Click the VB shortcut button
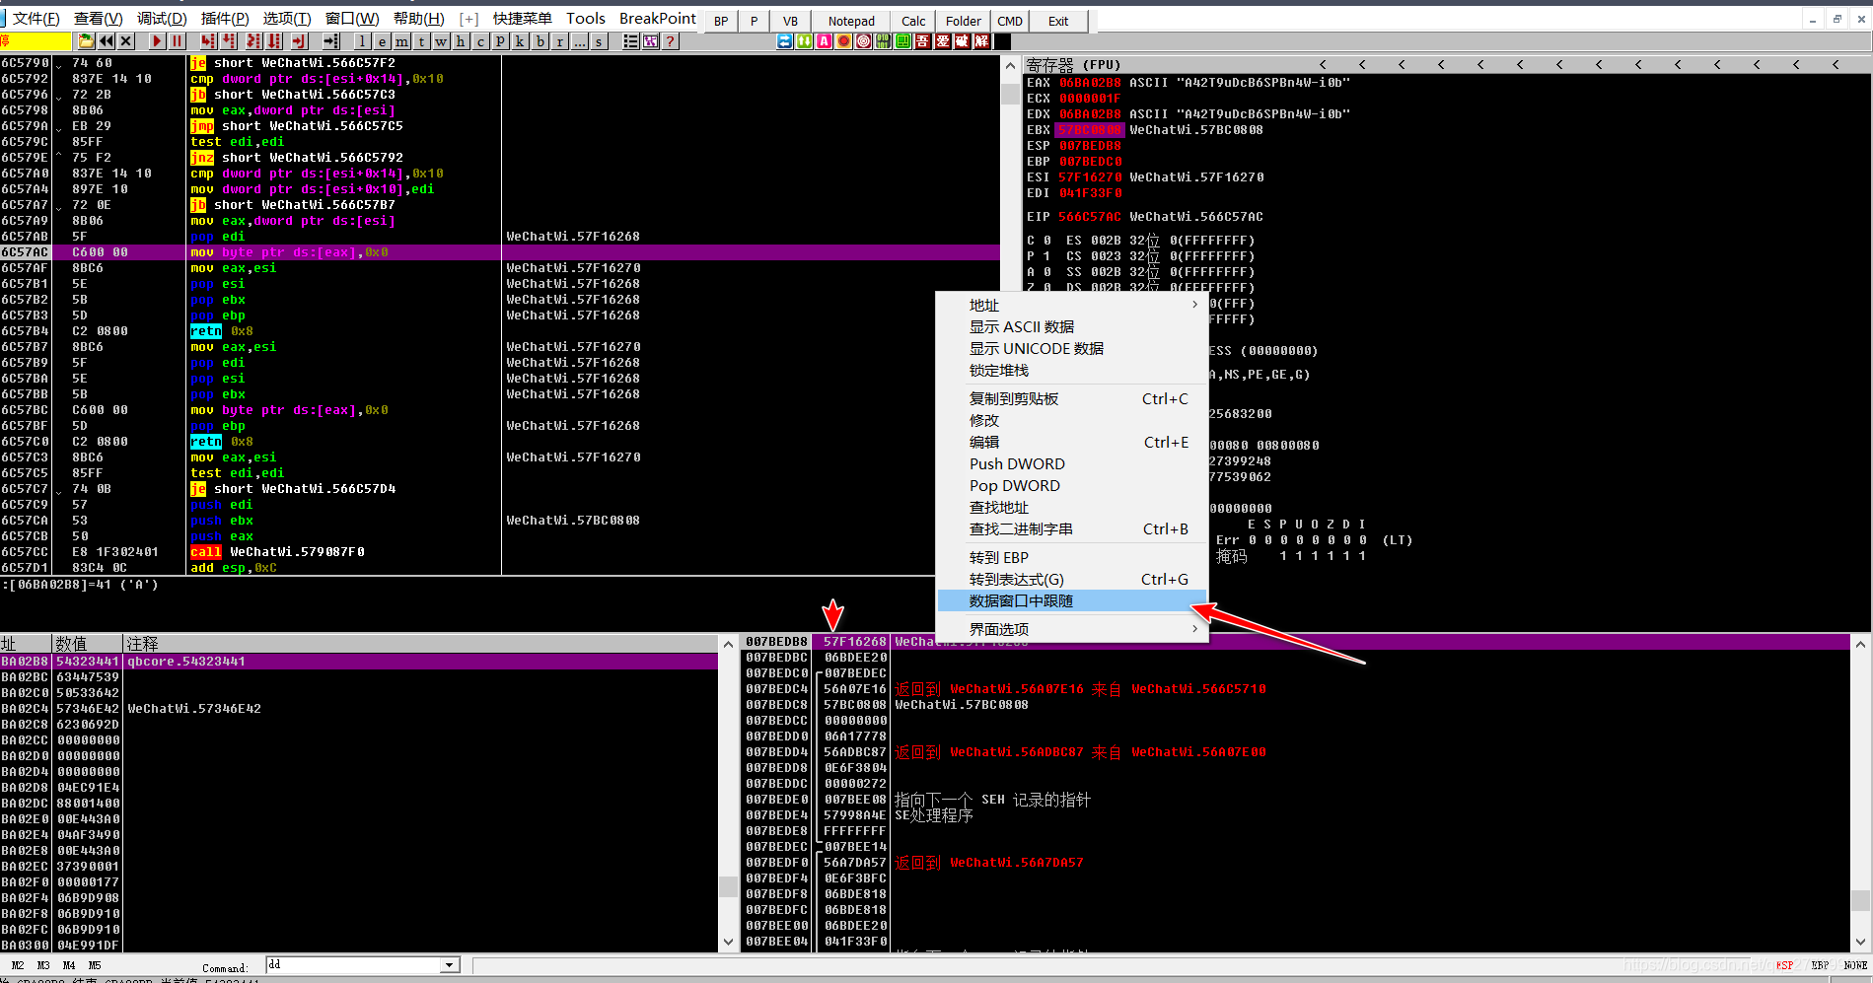The image size is (1873, 983). tap(790, 21)
